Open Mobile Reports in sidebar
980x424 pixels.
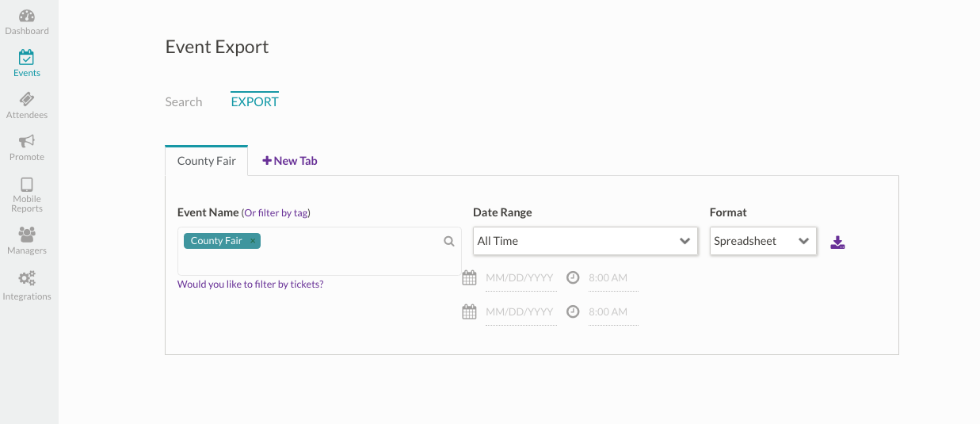click(27, 194)
